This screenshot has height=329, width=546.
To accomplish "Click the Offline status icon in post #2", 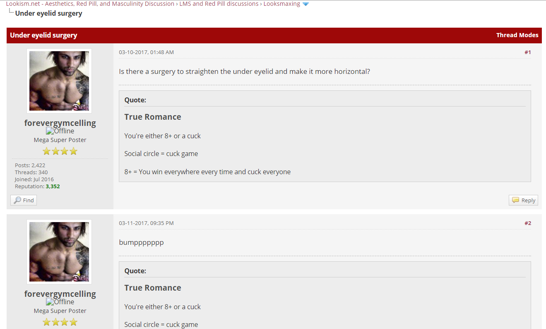I will (60, 302).
